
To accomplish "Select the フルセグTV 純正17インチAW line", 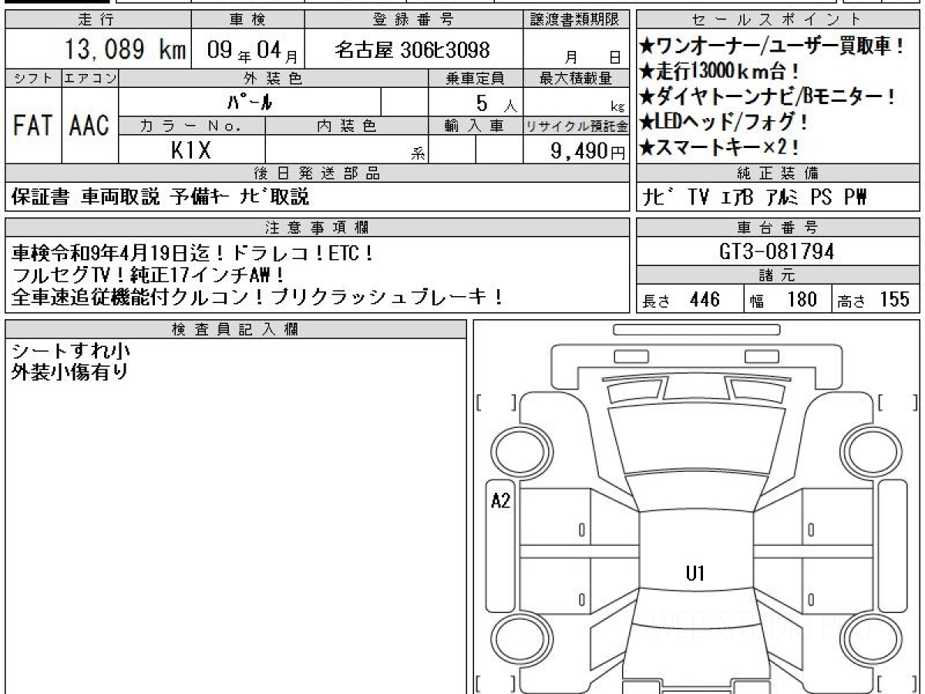I will 149,275.
